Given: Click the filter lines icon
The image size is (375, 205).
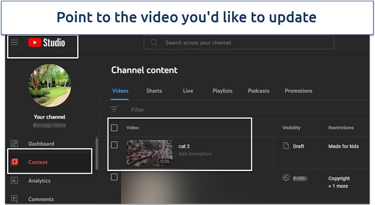Looking at the screenshot, I should (x=114, y=109).
